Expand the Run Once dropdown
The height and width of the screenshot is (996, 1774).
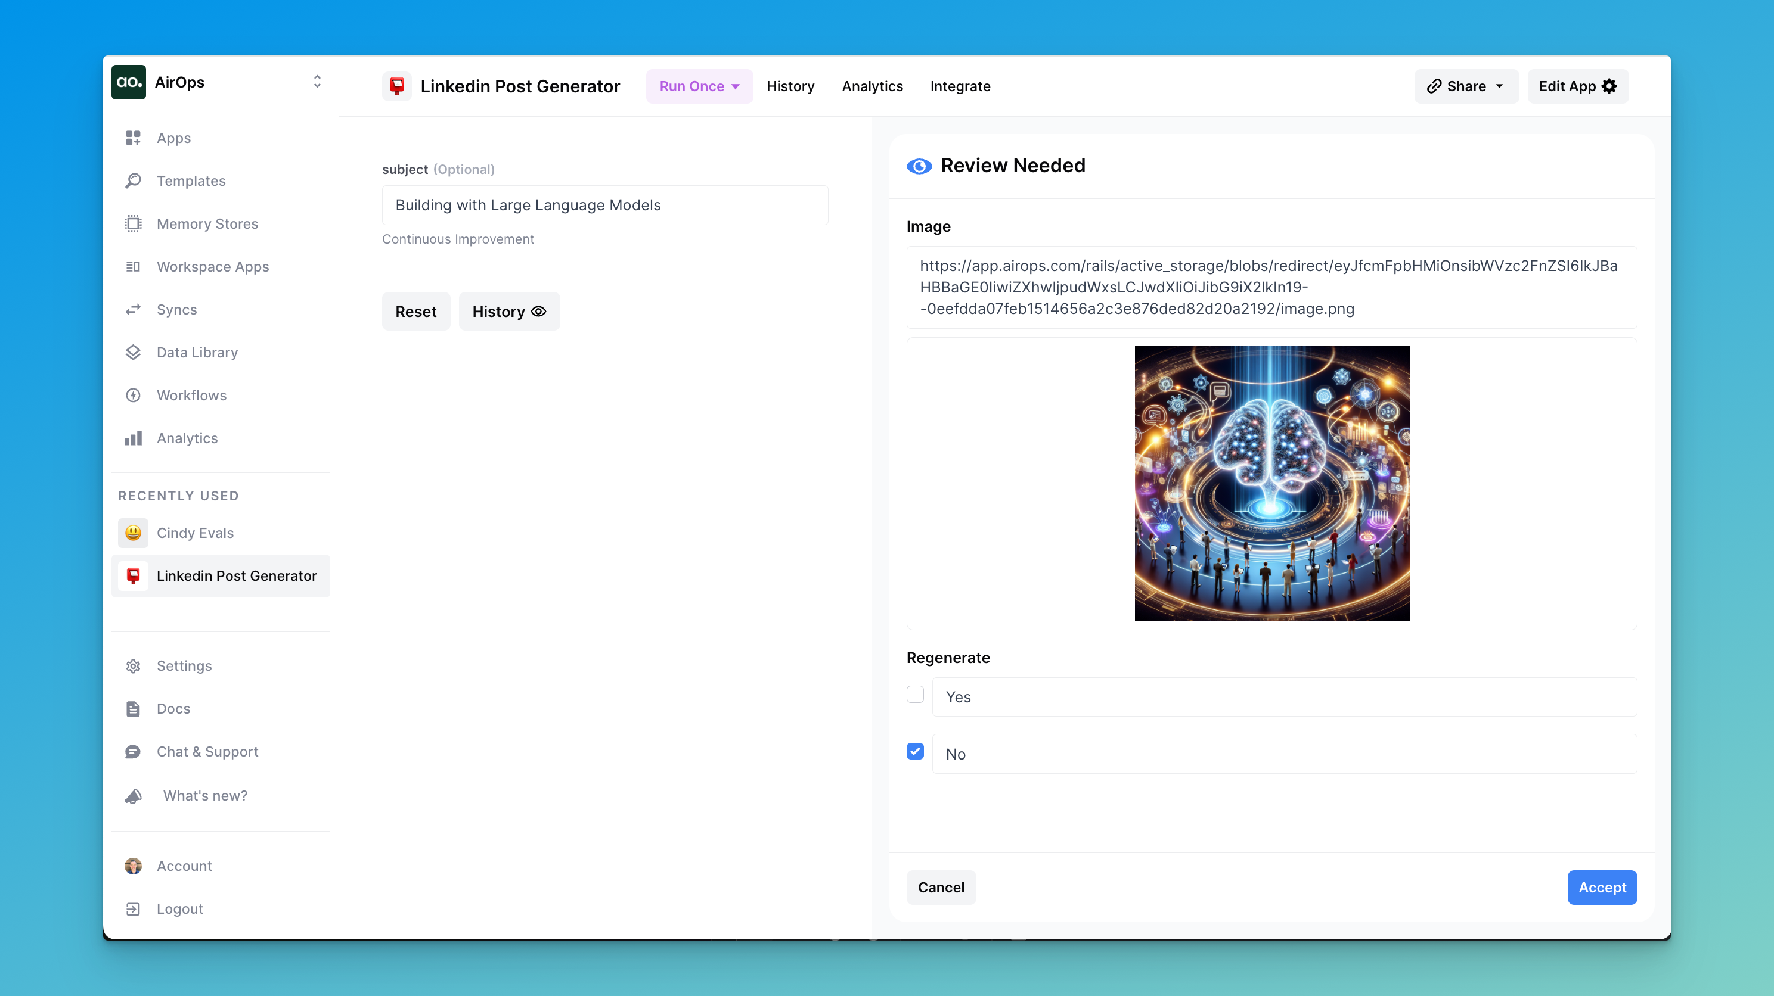tap(699, 86)
